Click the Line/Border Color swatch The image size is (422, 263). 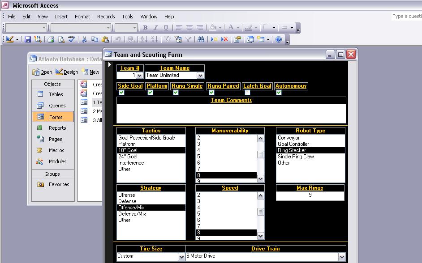click(249, 27)
